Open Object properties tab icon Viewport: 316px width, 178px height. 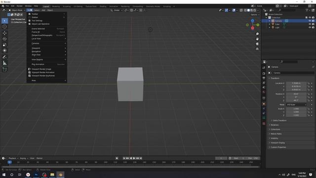tap(264, 104)
